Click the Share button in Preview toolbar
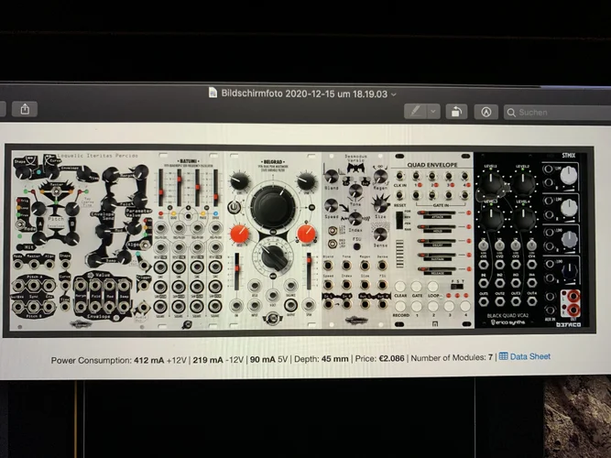 click(25, 109)
